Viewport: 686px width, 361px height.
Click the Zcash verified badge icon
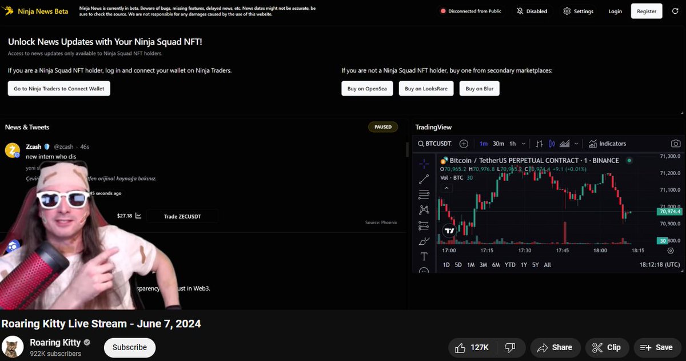(47, 146)
